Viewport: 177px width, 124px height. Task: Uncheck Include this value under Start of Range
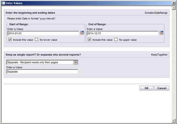point(10,40)
